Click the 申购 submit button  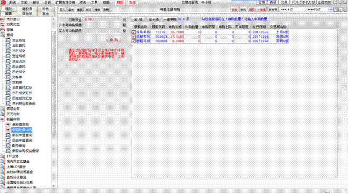pos(114,40)
